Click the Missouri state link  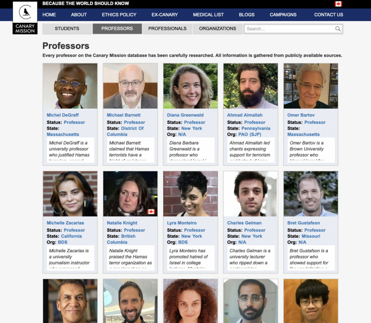coord(311,236)
